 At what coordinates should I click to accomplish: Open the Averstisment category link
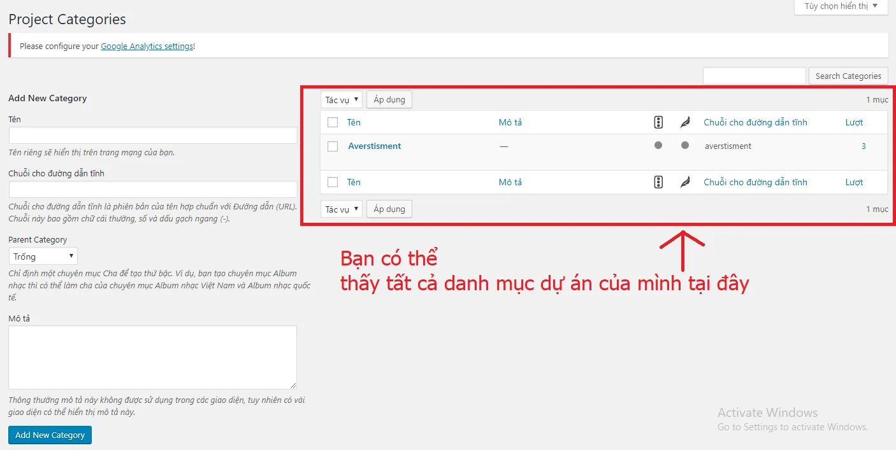pos(375,146)
